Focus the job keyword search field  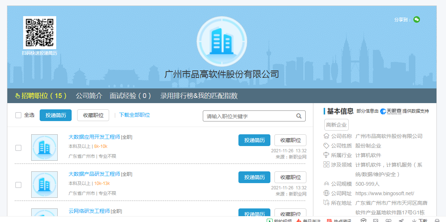click(x=250, y=116)
